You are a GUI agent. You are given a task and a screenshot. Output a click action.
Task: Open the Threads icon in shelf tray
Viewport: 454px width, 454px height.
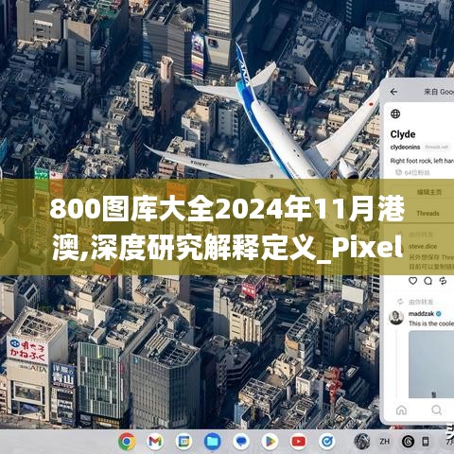[408, 442]
